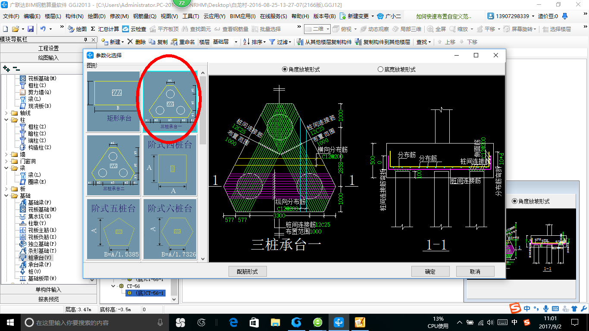Collapse the 柱 folder in tree

point(6,120)
